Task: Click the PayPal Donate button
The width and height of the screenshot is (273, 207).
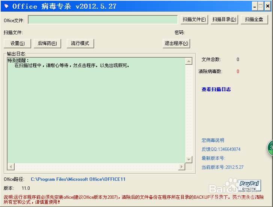Action: [249, 185]
